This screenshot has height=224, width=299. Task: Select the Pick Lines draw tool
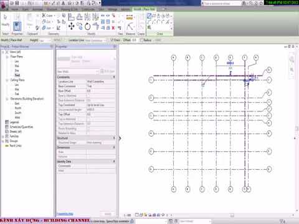168,22
